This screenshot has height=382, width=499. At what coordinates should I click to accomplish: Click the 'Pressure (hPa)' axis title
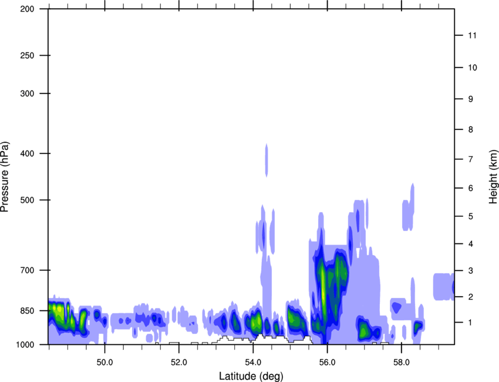(5, 177)
